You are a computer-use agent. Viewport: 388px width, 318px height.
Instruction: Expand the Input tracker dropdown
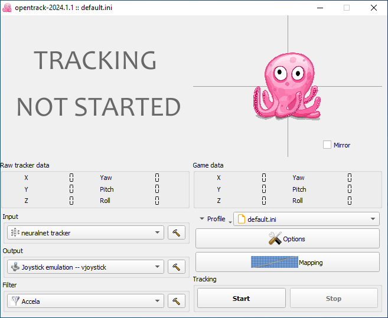tap(86, 232)
